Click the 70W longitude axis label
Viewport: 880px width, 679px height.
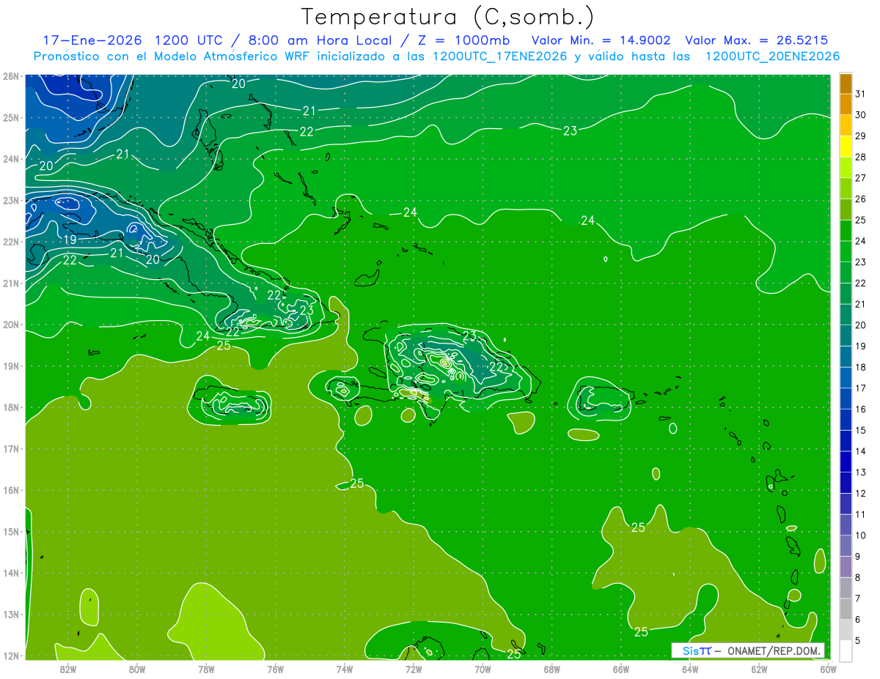coord(483,669)
